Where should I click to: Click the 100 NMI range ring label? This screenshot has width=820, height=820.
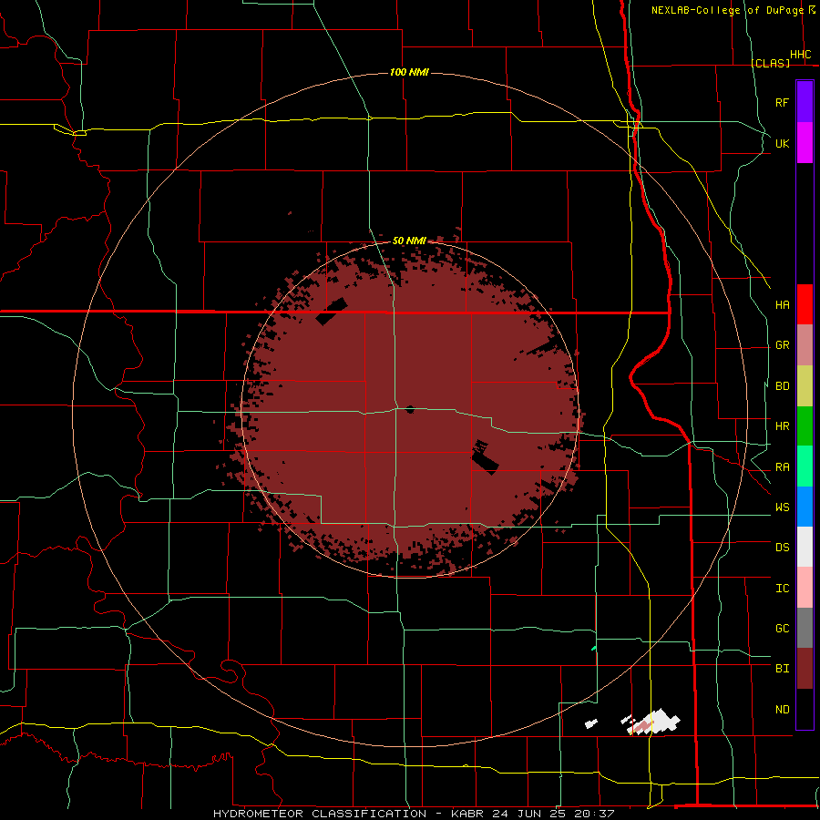(x=409, y=72)
